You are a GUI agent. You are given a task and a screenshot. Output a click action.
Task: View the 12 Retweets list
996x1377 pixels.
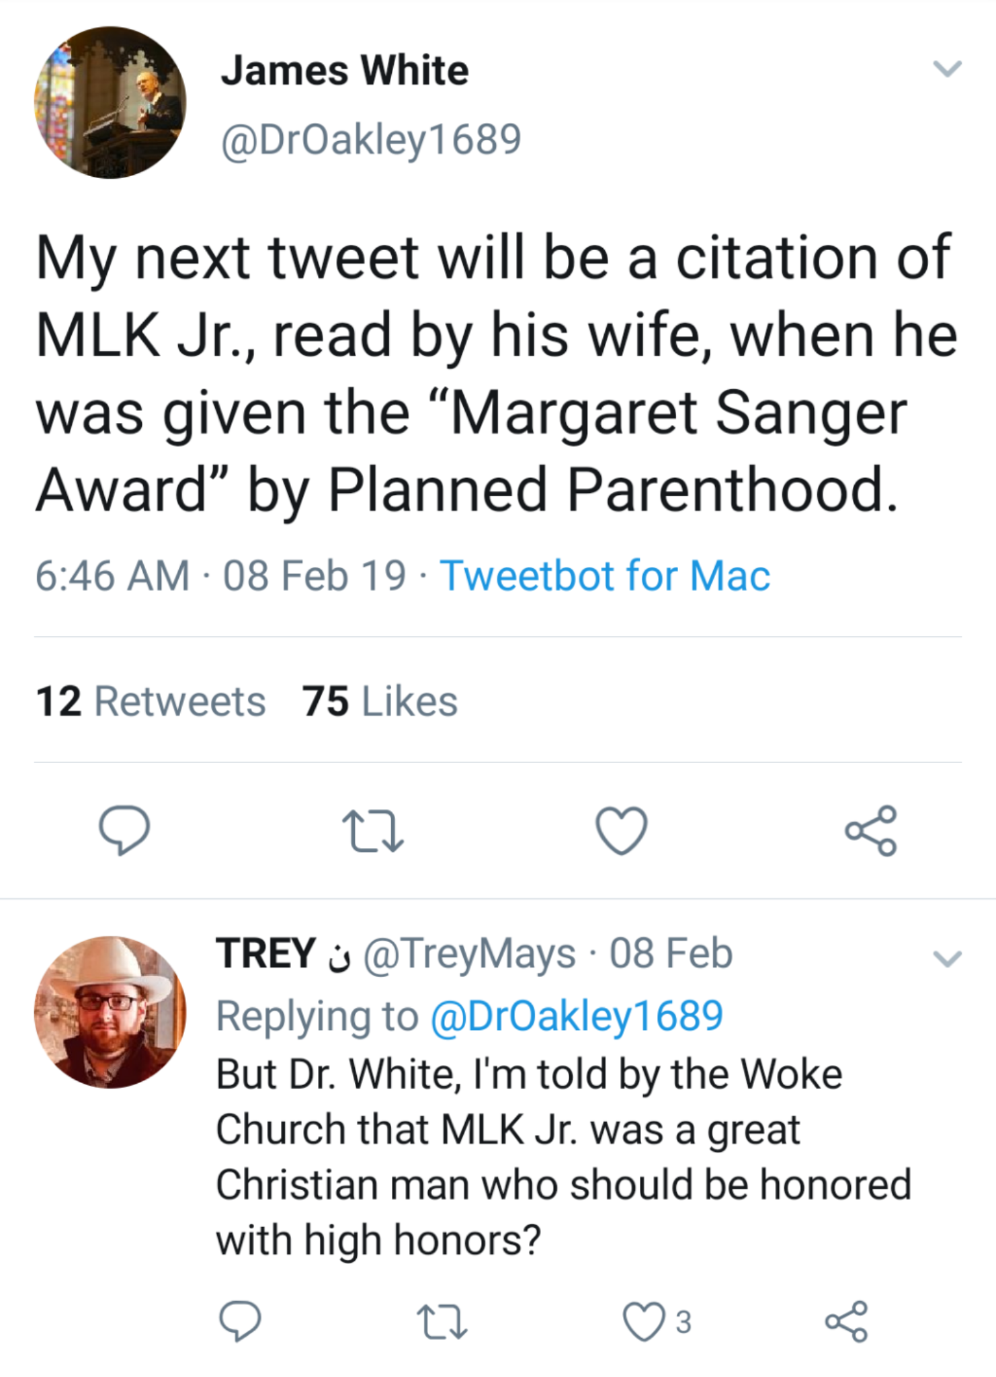click(x=151, y=701)
